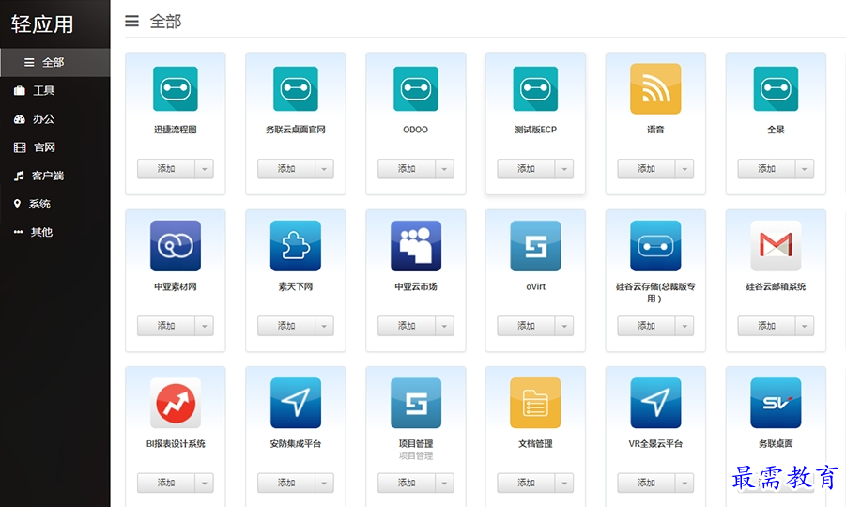Add the BI报表设计系统 app

165,483
